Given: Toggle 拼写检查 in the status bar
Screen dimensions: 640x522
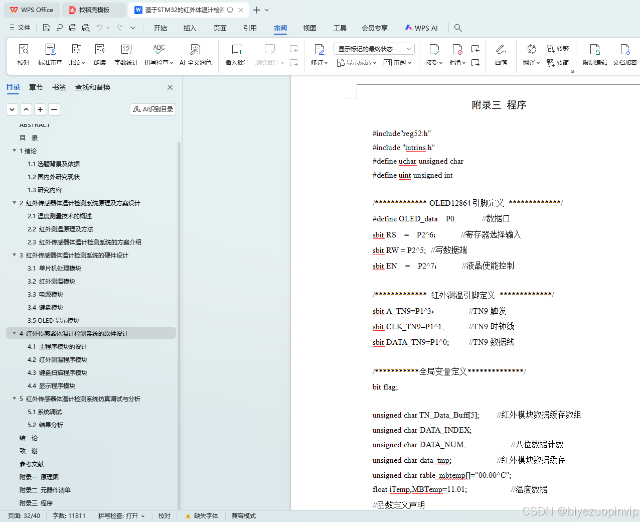Looking at the screenshot, I should 120,515.
